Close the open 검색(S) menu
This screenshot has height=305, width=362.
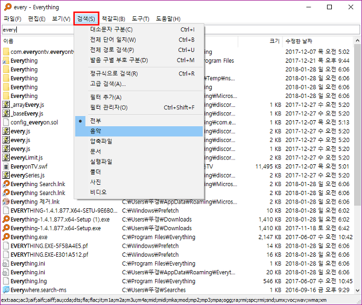tap(86, 19)
